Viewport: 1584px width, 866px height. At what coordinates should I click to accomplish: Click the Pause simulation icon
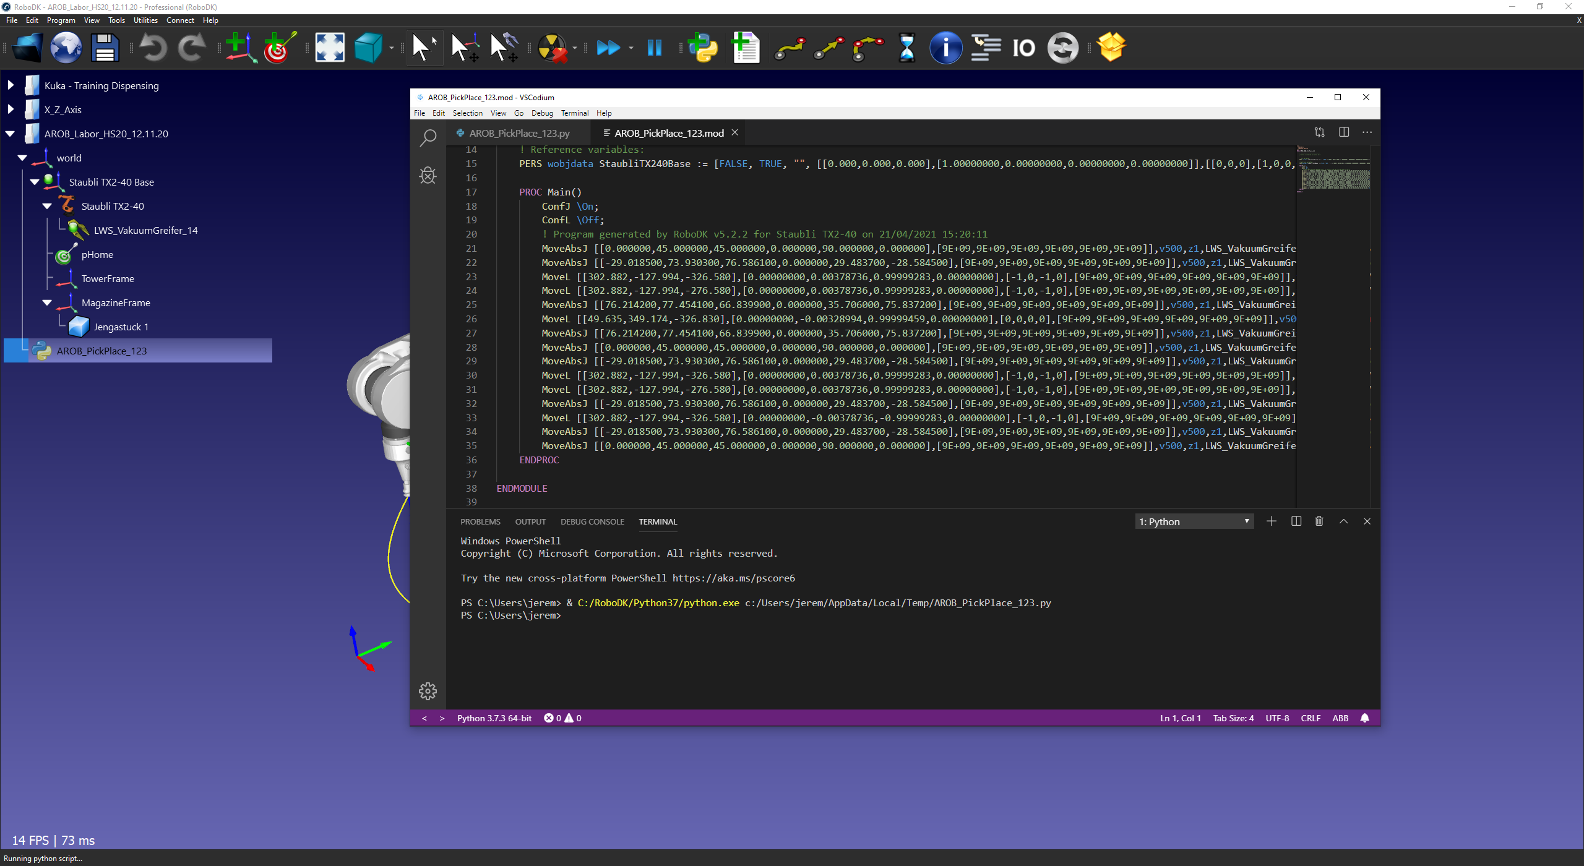(654, 48)
